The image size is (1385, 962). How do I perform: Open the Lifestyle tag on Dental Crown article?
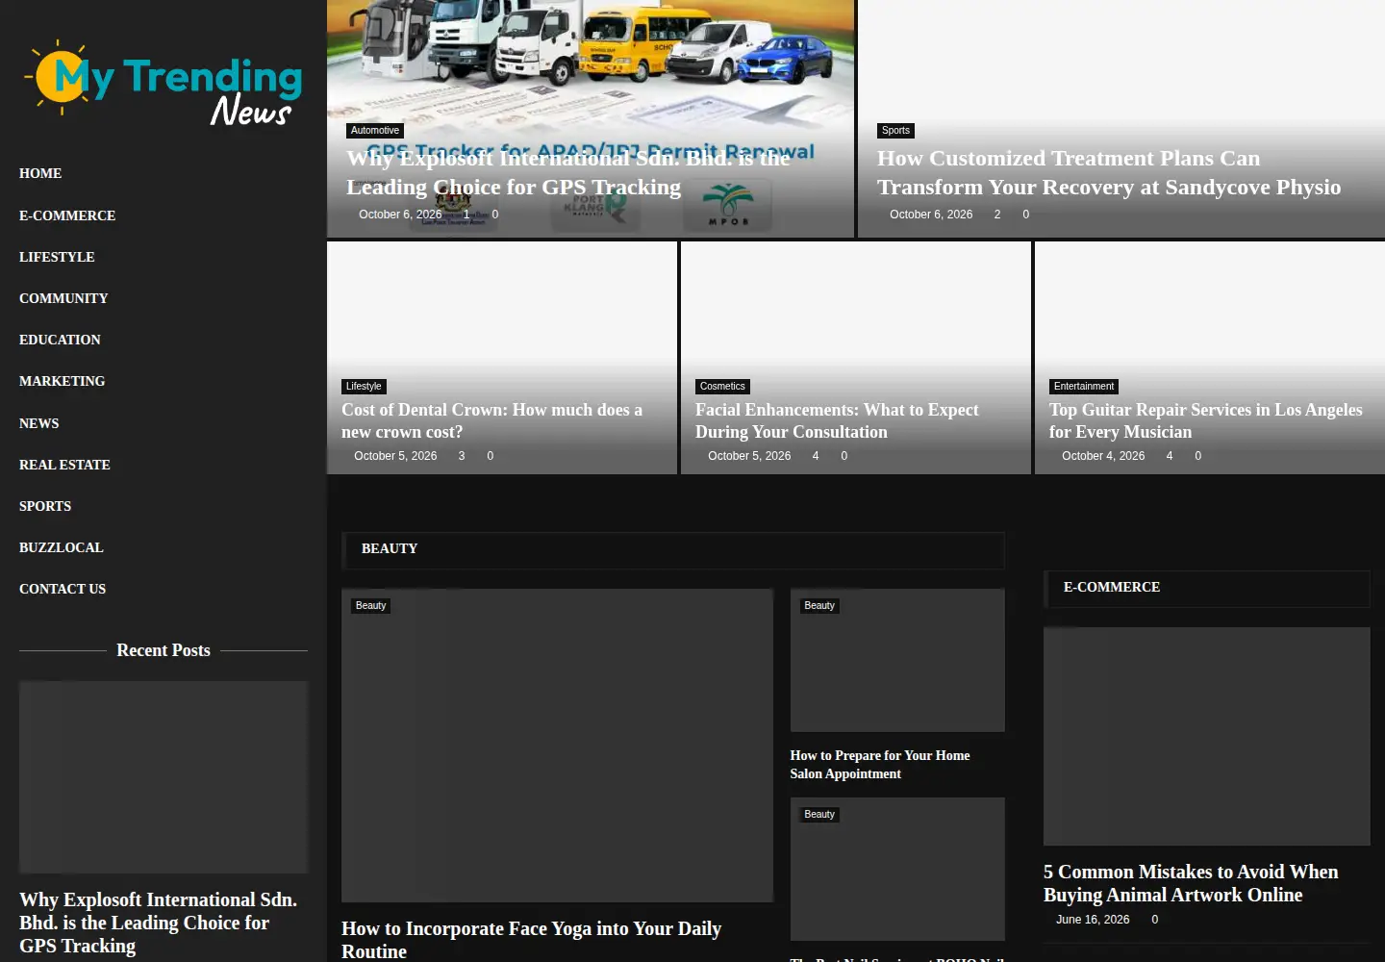pos(364,387)
